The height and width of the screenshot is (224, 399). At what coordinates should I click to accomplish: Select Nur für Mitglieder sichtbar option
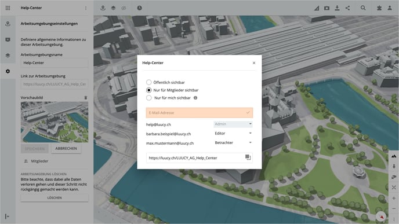click(149, 90)
